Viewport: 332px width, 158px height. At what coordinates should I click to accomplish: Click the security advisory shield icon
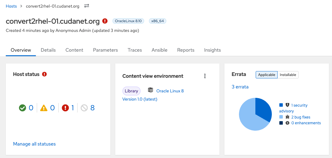(287, 105)
